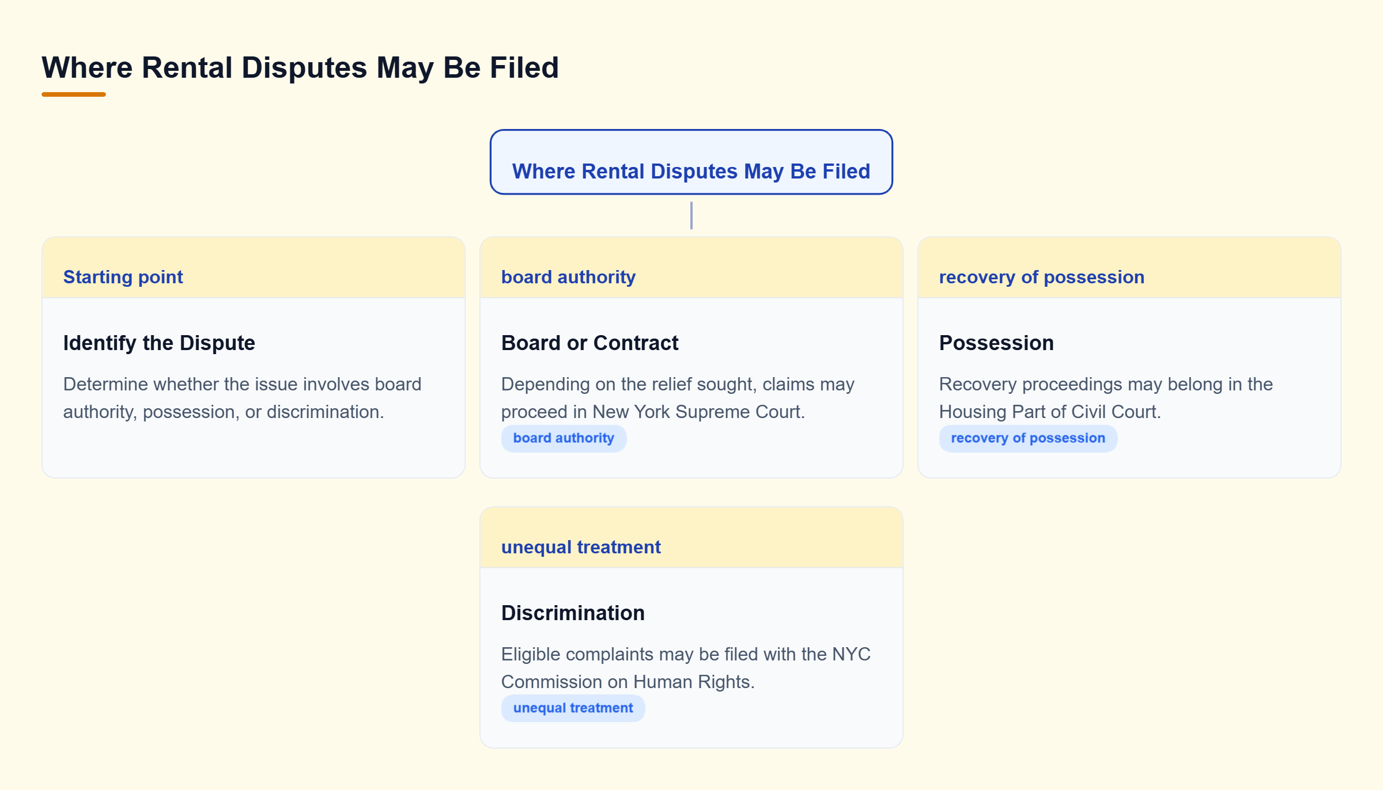This screenshot has width=1383, height=790.
Task: Click the 'recovery of possession' pill tag
Action: point(1028,438)
